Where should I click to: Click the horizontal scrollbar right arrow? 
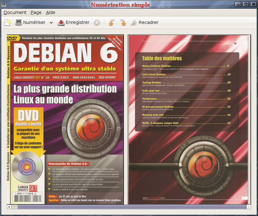[248, 207]
